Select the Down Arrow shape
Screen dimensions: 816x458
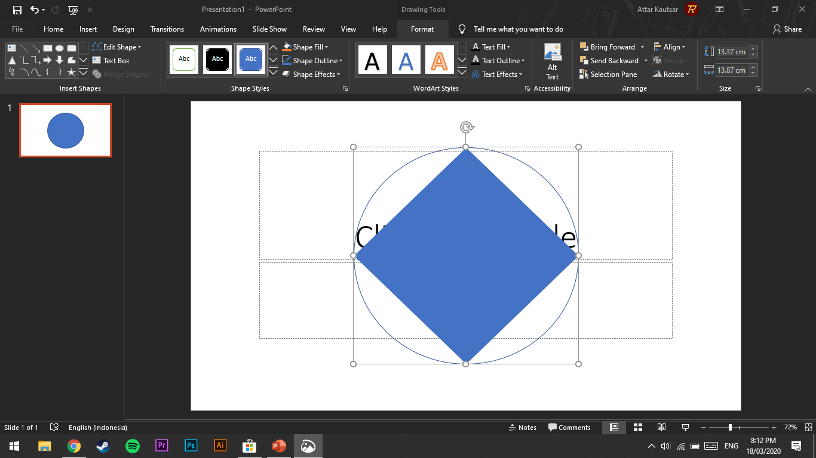pyautogui.click(x=60, y=60)
